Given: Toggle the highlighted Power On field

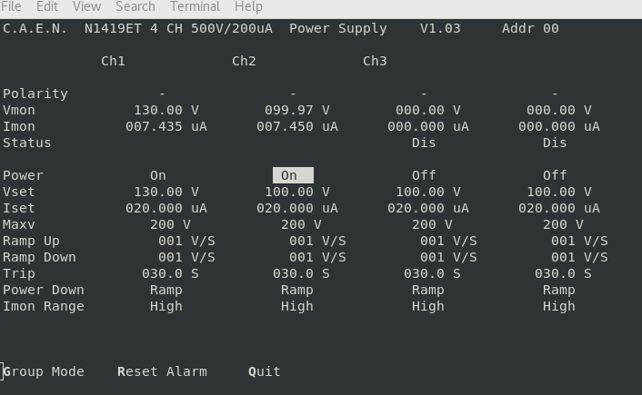Looking at the screenshot, I should point(293,175).
